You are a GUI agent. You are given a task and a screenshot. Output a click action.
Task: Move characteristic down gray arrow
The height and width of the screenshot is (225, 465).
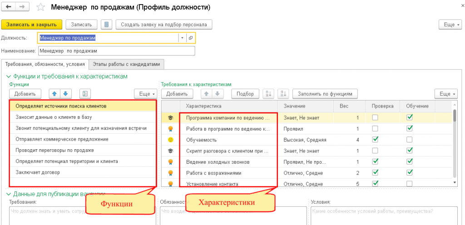point(218,94)
